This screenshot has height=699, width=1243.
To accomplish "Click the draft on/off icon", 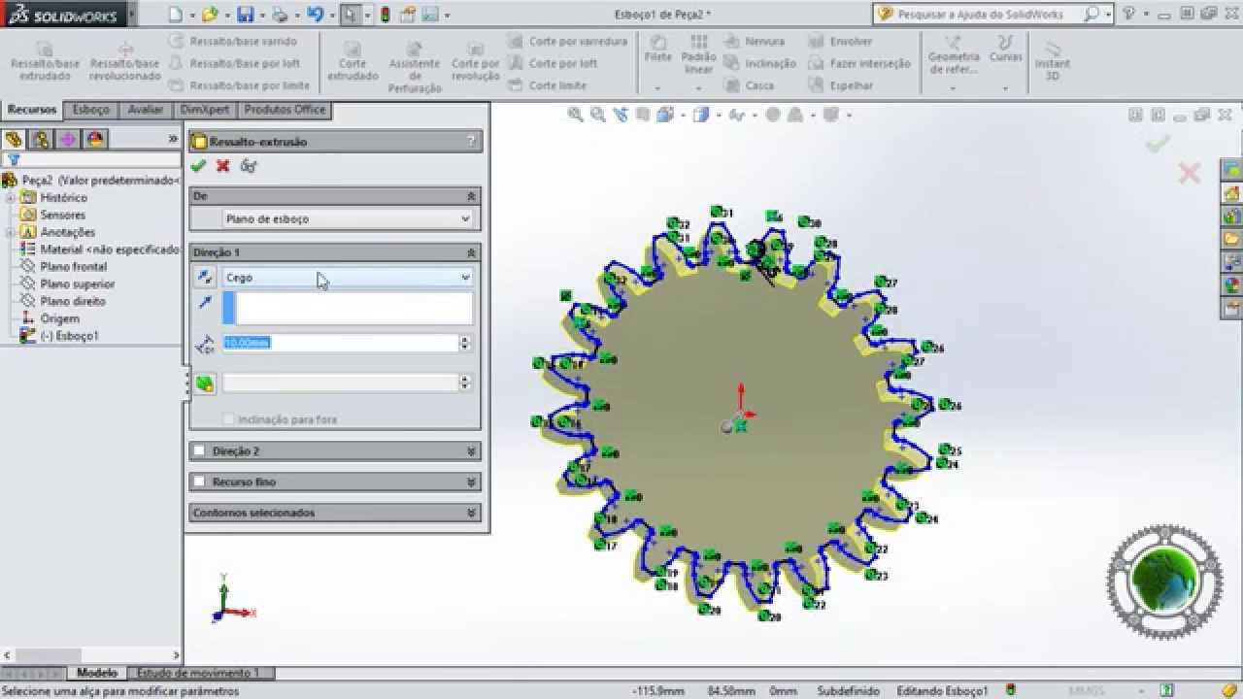I will pos(205,383).
